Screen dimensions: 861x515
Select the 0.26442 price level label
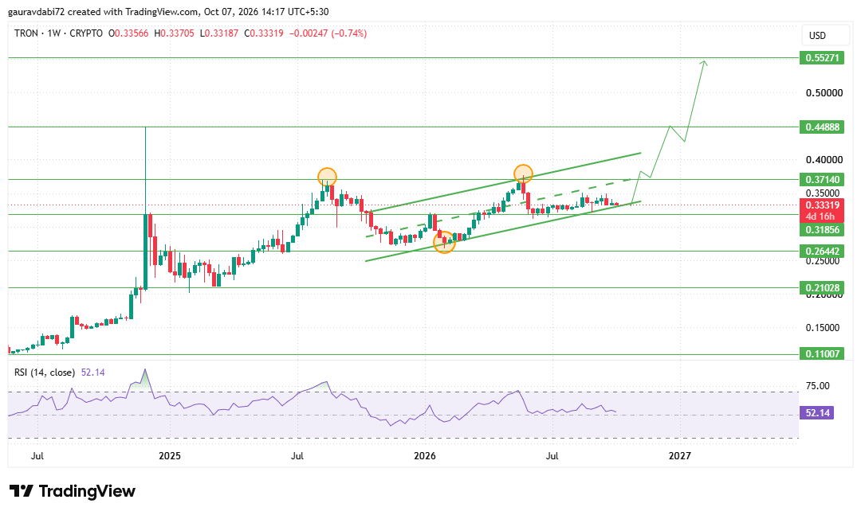click(x=822, y=252)
